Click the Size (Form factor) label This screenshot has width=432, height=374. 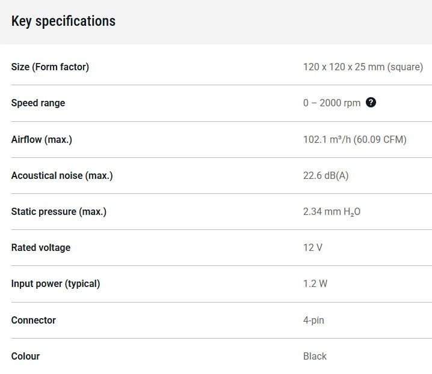(x=50, y=67)
